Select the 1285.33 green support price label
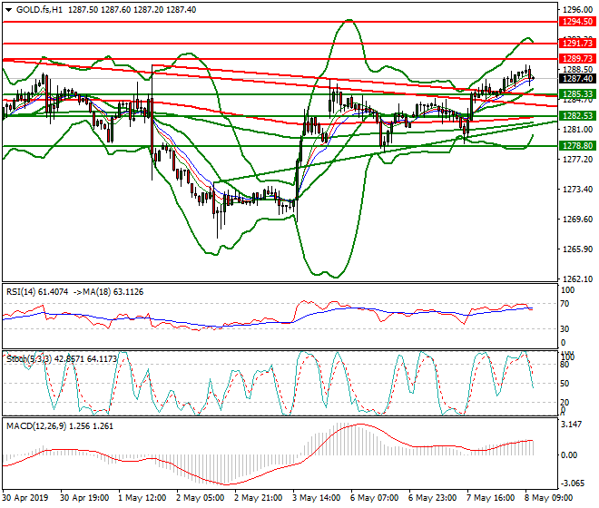This screenshot has height=508, width=599. [x=577, y=94]
